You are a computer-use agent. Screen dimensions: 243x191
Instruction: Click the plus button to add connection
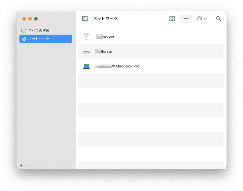21,165
